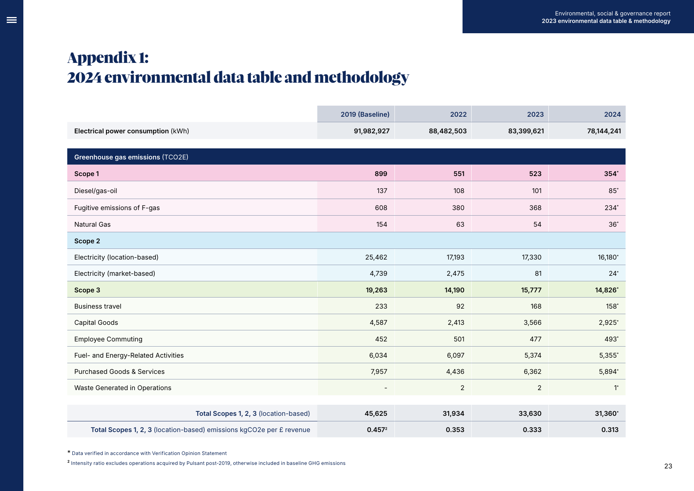The width and height of the screenshot is (694, 491).
Task: Click page number 23
Action: (x=668, y=466)
